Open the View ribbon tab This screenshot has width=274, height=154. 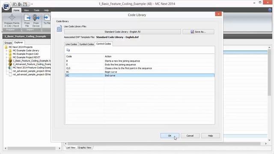point(27,10)
